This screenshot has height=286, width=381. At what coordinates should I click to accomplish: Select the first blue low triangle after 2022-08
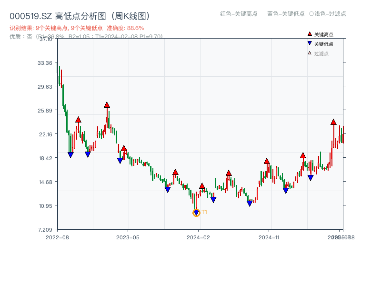coord(70,155)
